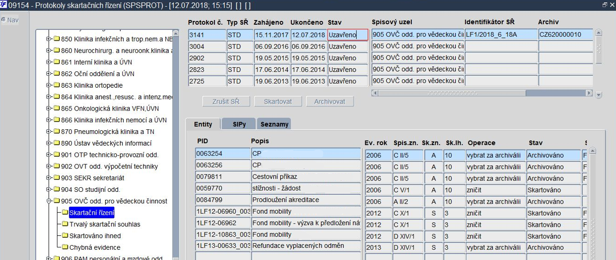Image resolution: width=616 pixels, height=260 pixels.
Task: Click folder icon of 901 OTP technicko-provozní
Action: pos(56,155)
